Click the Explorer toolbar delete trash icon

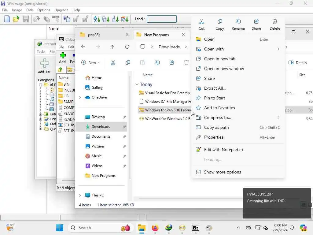(x=186, y=62)
